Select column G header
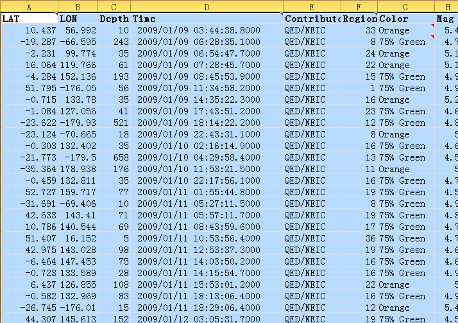 coord(406,6)
